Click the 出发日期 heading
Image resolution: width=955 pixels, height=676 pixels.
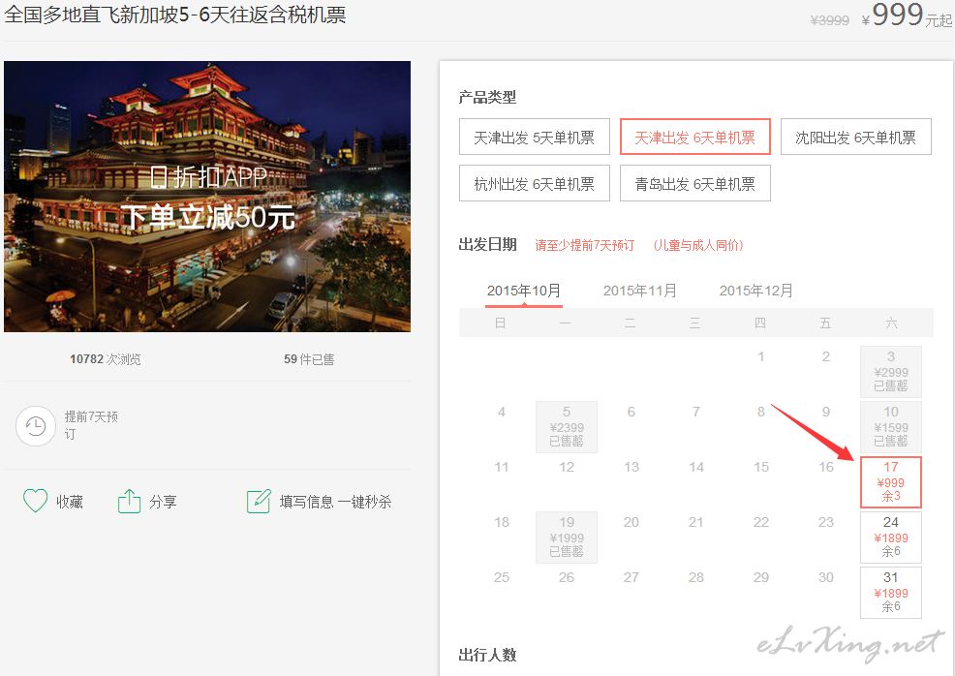487,244
